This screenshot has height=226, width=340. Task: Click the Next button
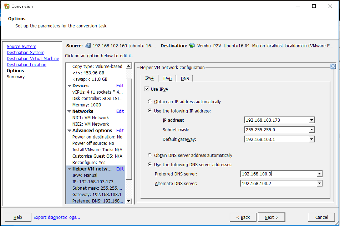[x=272, y=217]
